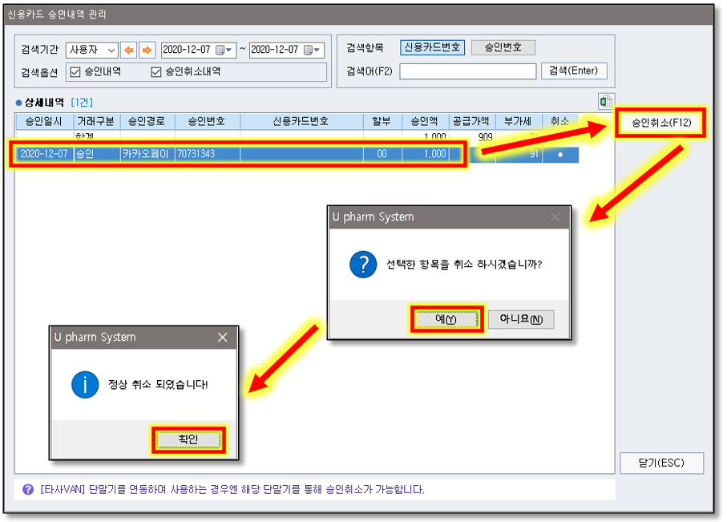The width and height of the screenshot is (727, 522).
Task: Open the start date calendar picker
Action: pyautogui.click(x=223, y=50)
